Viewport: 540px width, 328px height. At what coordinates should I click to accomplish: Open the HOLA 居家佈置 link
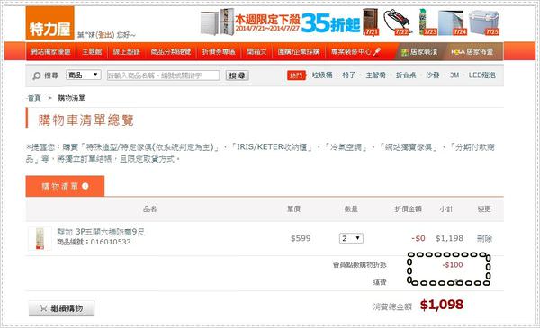[x=472, y=52]
